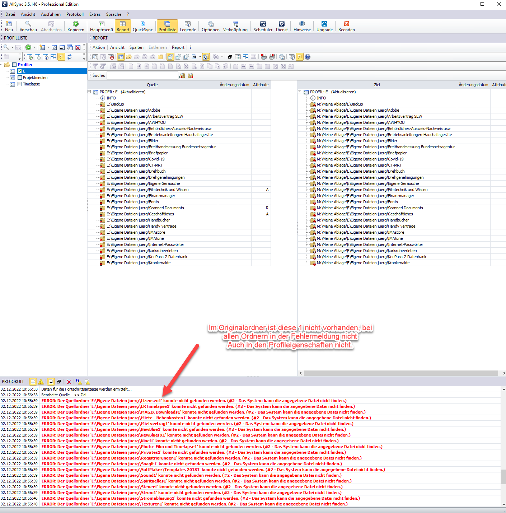
Task: Collapse the Profile root folder in the profile list
Action: [x=1, y=65]
